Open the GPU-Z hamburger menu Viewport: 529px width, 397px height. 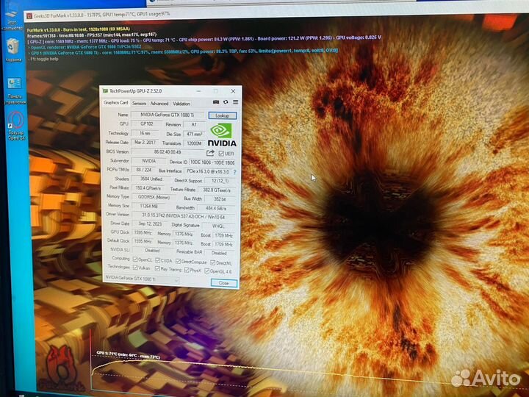tap(236, 102)
